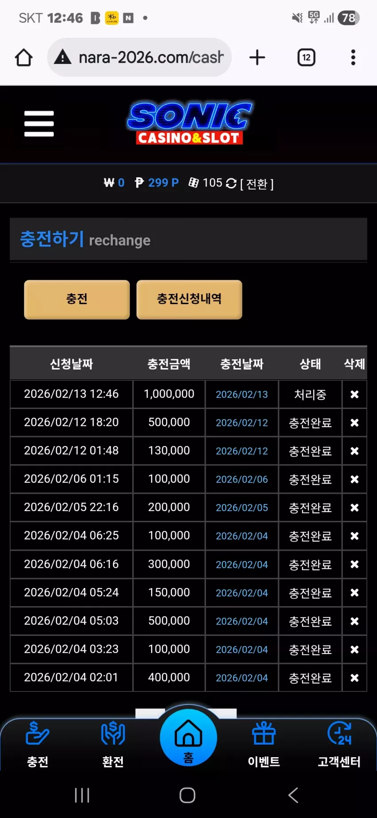
Task: Open 고객센터 24-hour support icon
Action: (x=339, y=745)
